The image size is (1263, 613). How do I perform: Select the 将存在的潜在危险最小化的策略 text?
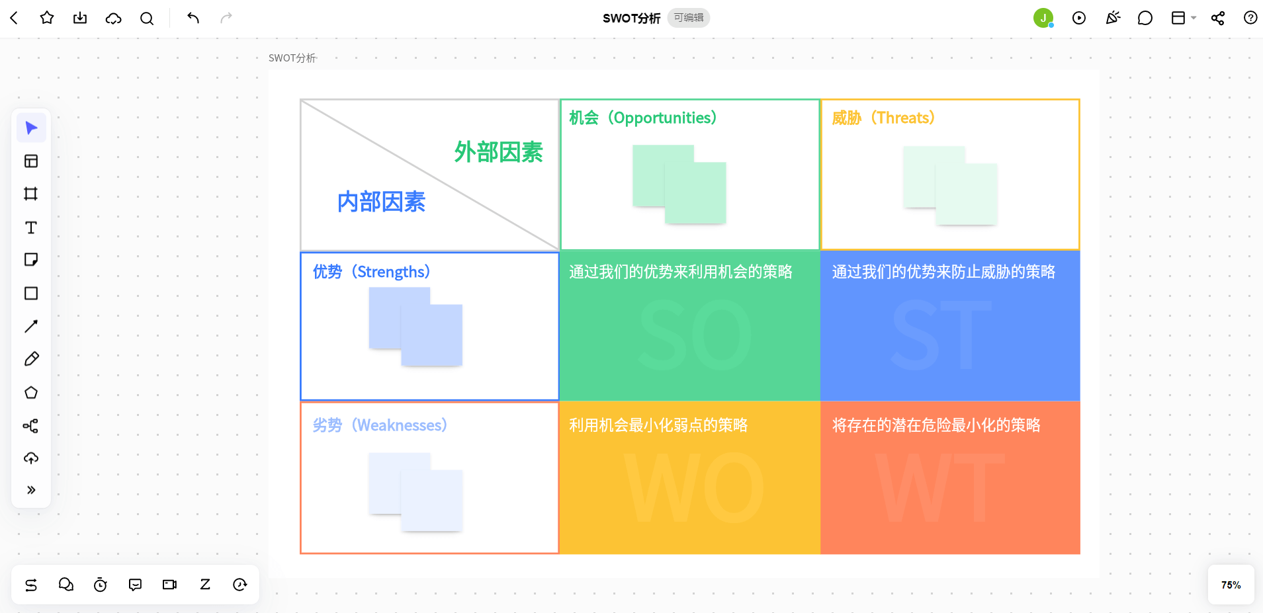pyautogui.click(x=936, y=425)
